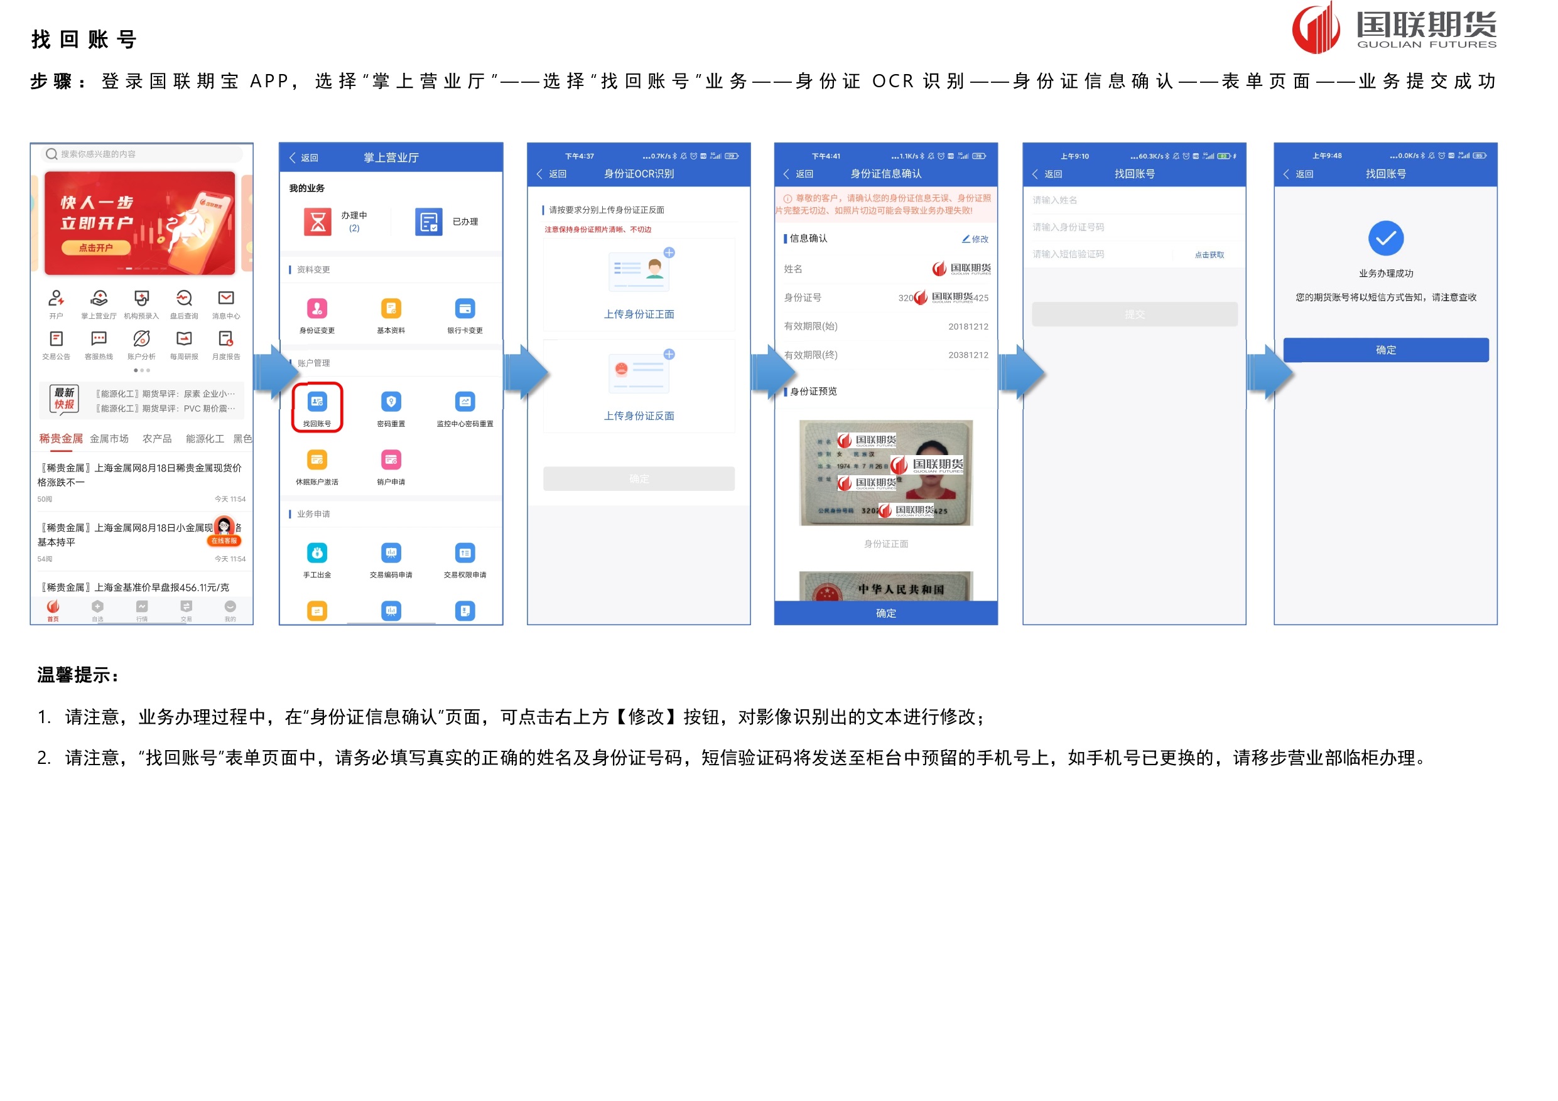
Task: Click the pencil 修改 edit icon
Action: (x=975, y=239)
